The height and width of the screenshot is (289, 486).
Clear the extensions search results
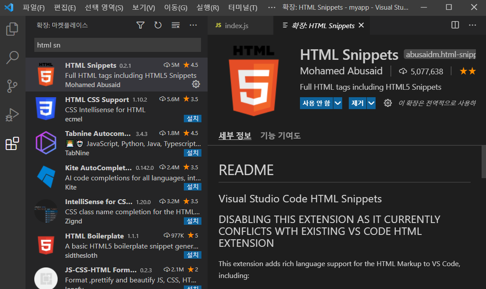(x=176, y=25)
